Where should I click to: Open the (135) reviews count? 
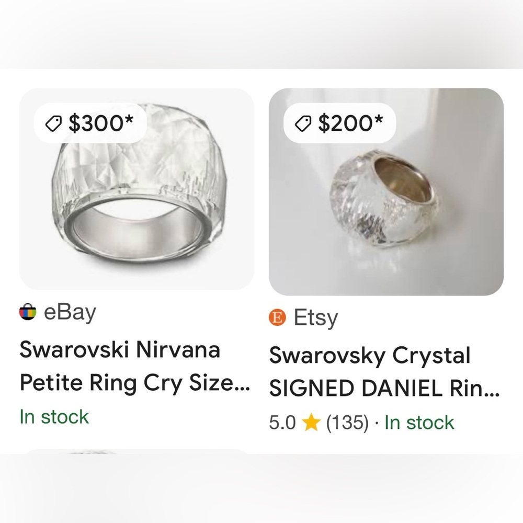click(x=347, y=422)
